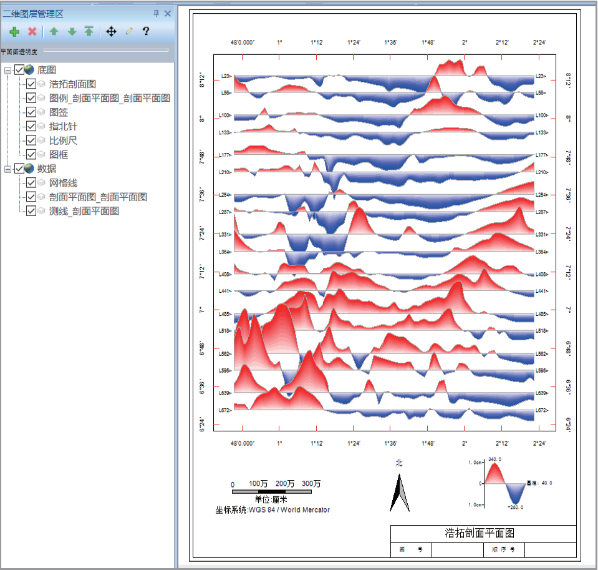Click the layer icon beside 网格线
This screenshot has width=598, height=570.
pos(42,183)
